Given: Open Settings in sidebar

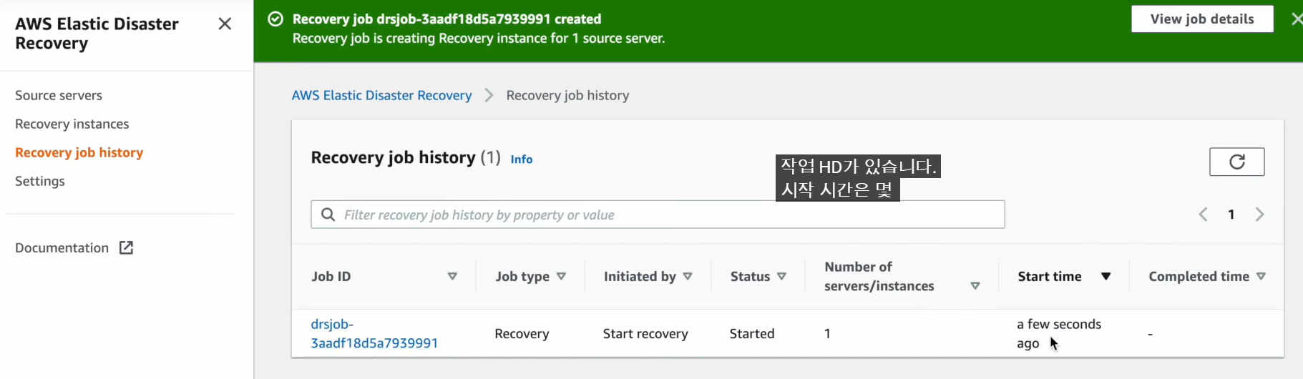Looking at the screenshot, I should (x=40, y=181).
